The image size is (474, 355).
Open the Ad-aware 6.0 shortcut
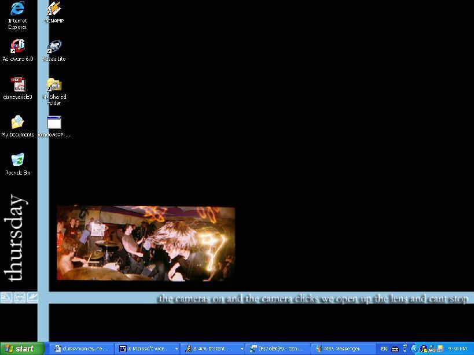click(17, 47)
